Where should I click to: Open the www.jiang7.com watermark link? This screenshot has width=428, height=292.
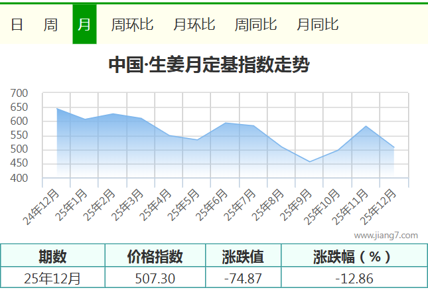click(386, 235)
